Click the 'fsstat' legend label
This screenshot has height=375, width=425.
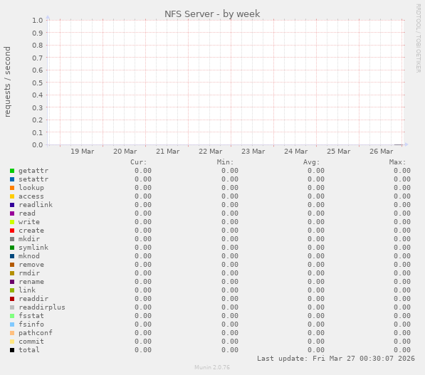coord(31,316)
